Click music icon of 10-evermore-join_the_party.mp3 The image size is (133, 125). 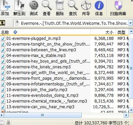pos(3,90)
